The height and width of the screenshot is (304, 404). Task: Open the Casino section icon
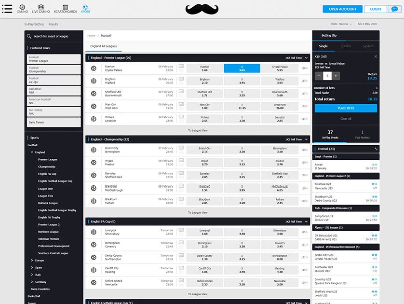(x=22, y=9)
